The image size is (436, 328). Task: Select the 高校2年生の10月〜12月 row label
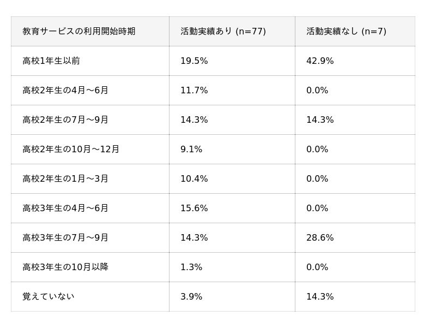[71, 150]
